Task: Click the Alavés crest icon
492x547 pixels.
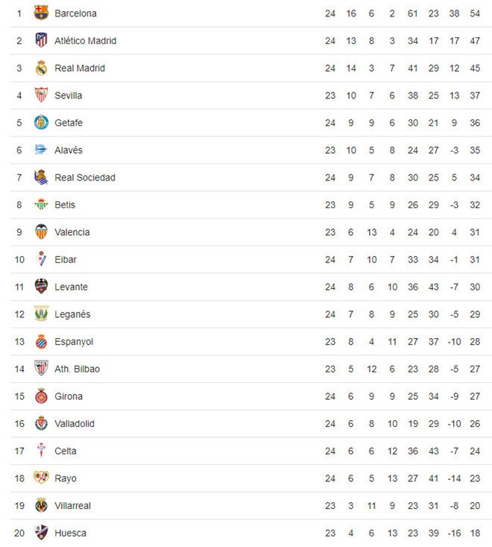Action: [41, 150]
